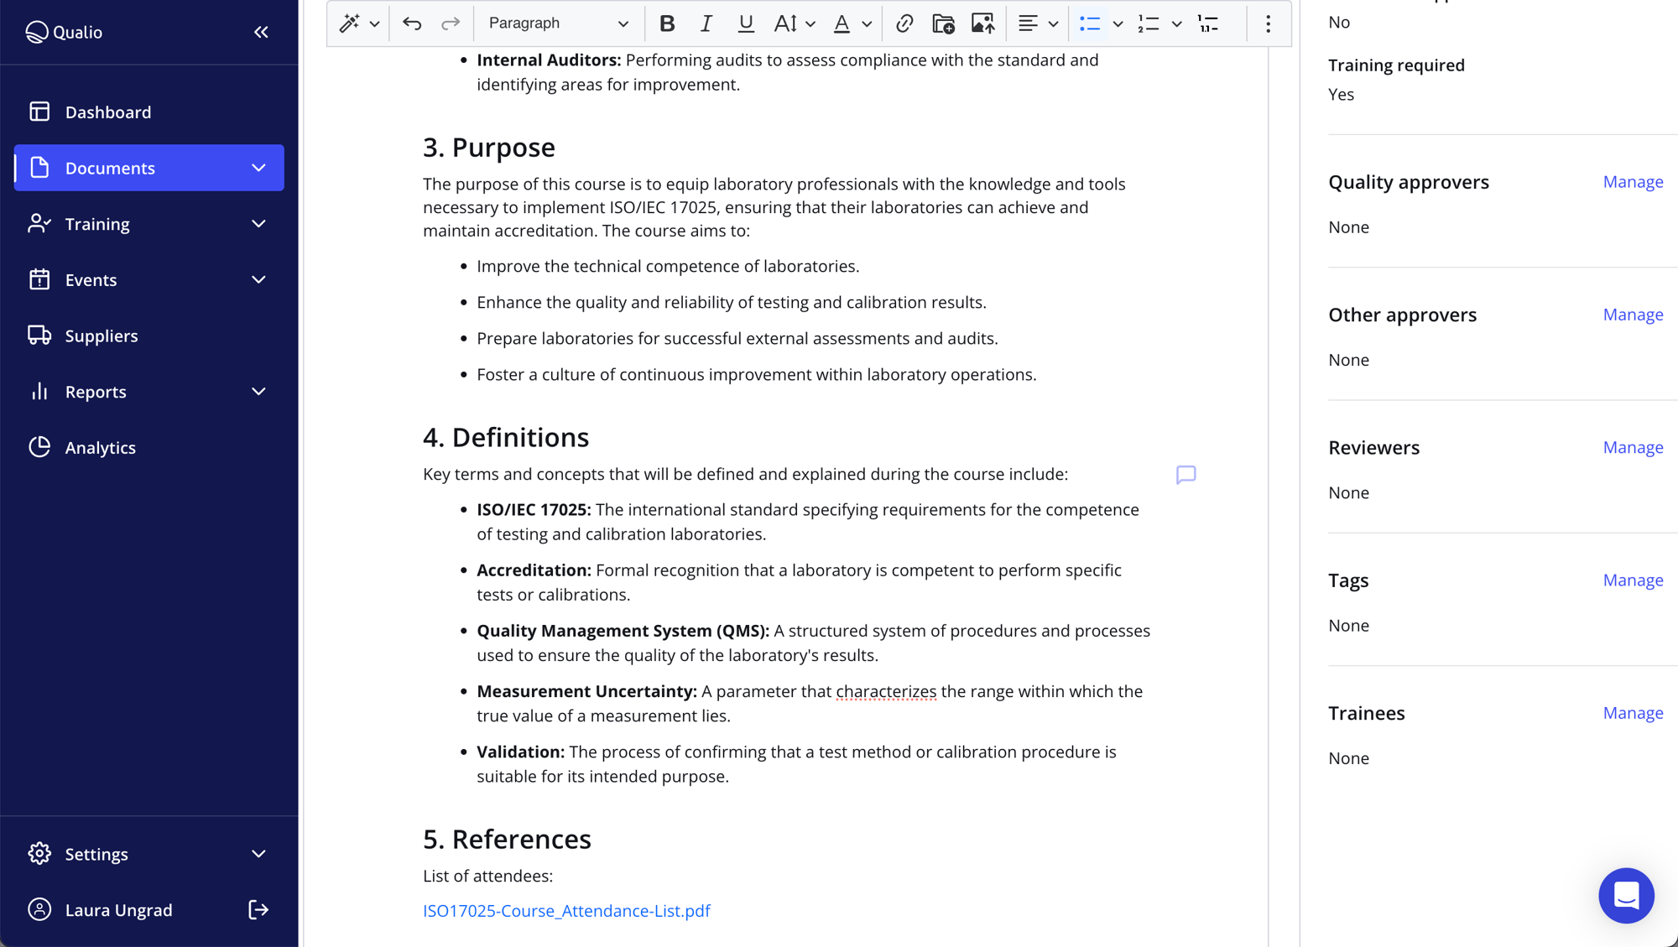1678x947 pixels.
Task: Manage Quality approvers
Action: 1632,181
